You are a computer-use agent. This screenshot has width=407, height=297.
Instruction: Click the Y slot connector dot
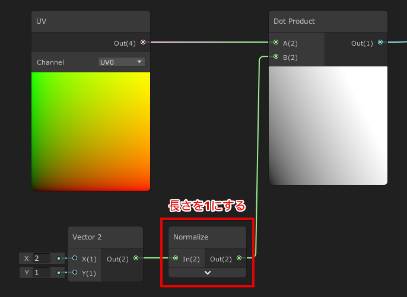coord(59,273)
